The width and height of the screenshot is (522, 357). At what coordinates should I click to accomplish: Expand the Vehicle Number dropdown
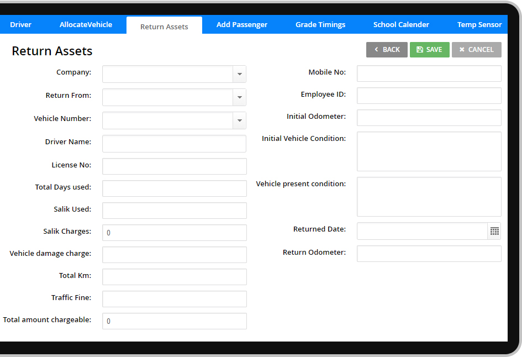pos(239,120)
